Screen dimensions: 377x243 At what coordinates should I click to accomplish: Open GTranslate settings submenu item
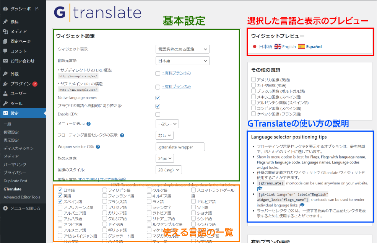tap(13, 189)
